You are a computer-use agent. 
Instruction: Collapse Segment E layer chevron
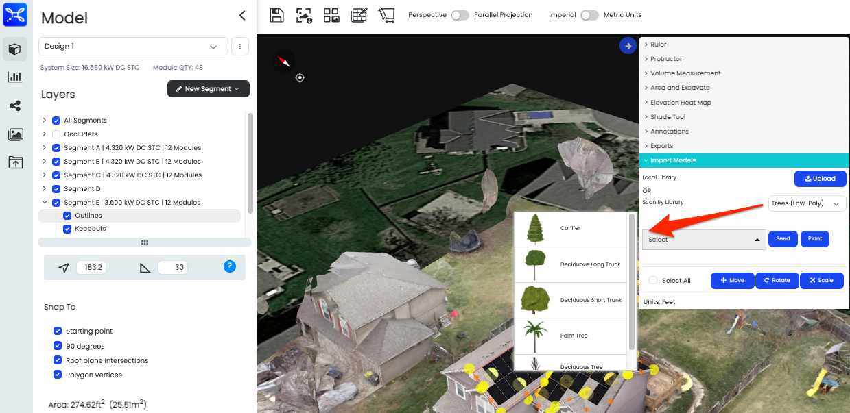[x=45, y=203]
